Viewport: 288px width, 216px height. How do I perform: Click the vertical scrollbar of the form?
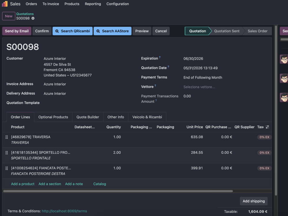(276, 110)
